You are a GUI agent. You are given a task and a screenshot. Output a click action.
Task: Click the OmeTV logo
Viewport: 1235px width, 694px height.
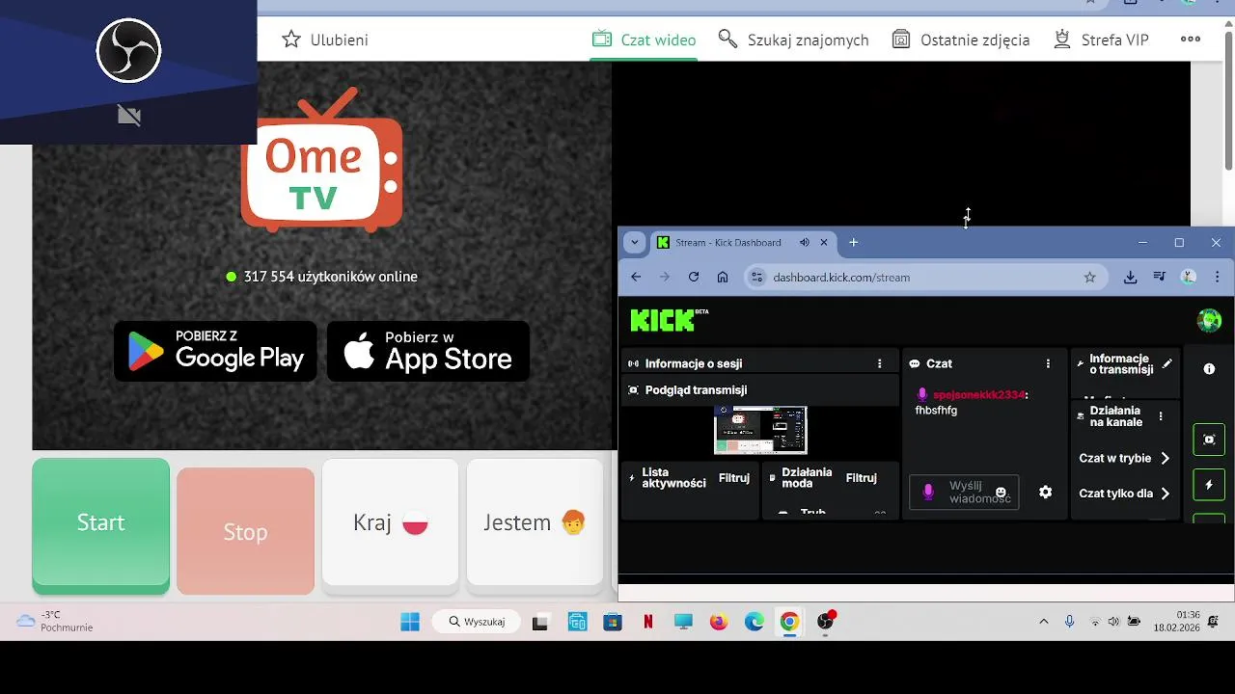pyautogui.click(x=321, y=160)
